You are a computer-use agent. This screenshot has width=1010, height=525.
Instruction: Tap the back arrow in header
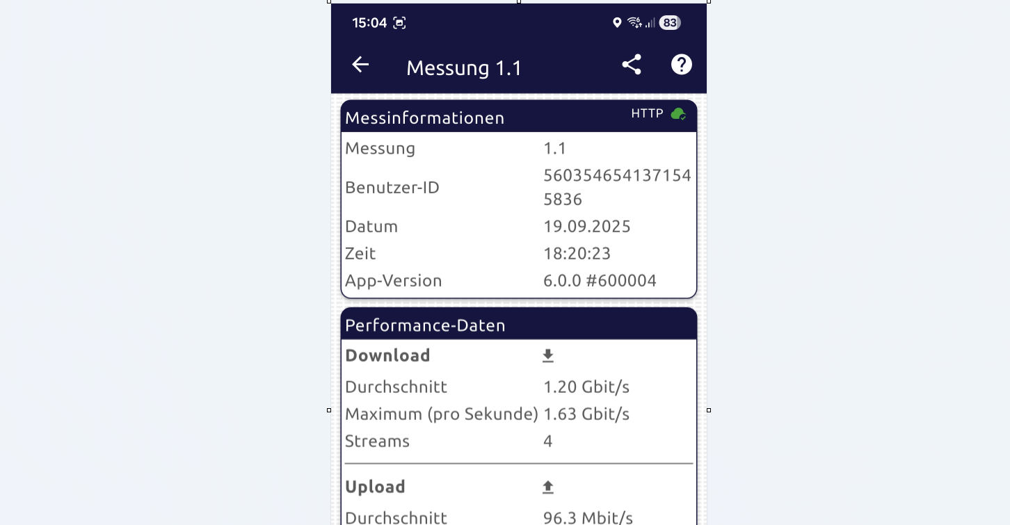click(x=360, y=65)
